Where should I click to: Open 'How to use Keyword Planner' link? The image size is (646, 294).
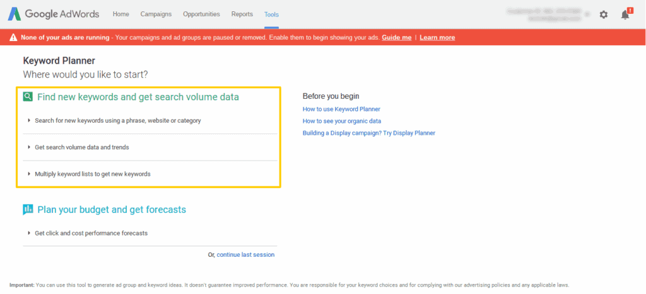click(341, 109)
